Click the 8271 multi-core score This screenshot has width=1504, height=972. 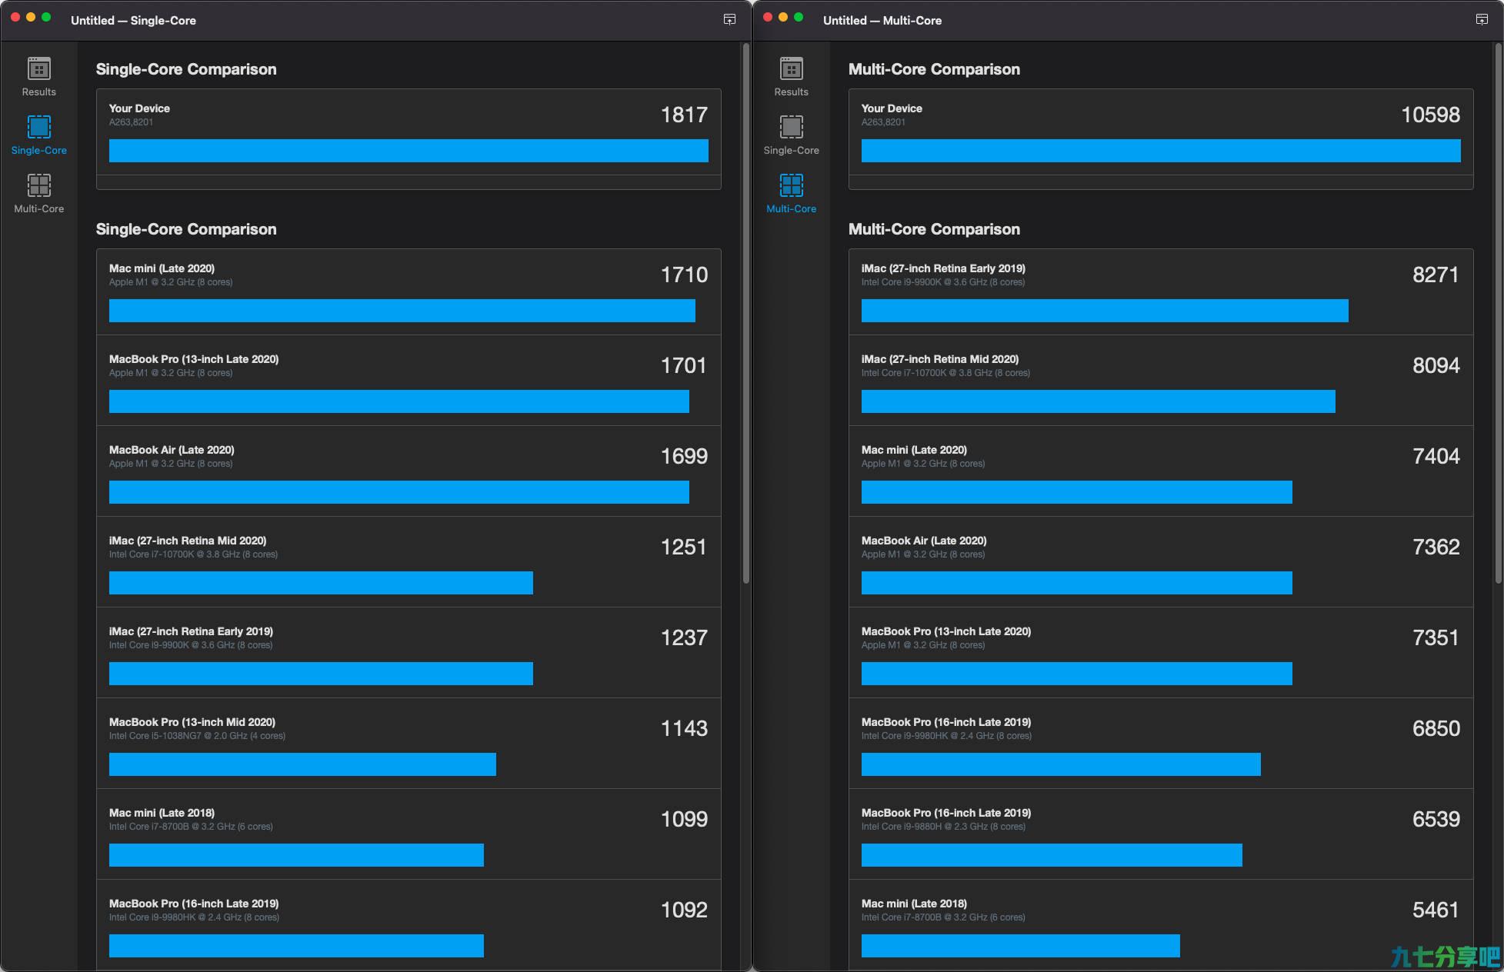[1436, 275]
